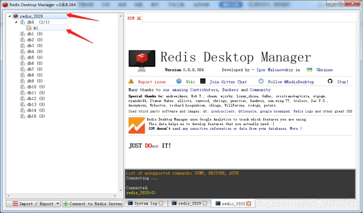Select the redis_2020 connection label
This screenshot has width=363, height=213.
pos(31,16)
